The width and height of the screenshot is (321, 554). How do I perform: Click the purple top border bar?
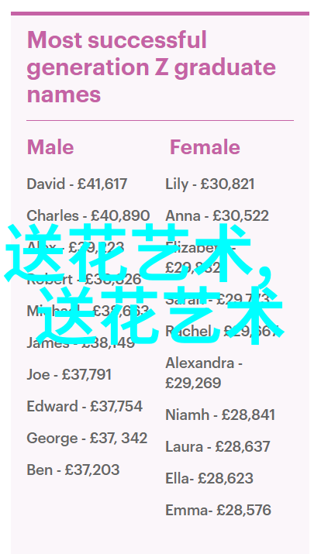(160, 13)
